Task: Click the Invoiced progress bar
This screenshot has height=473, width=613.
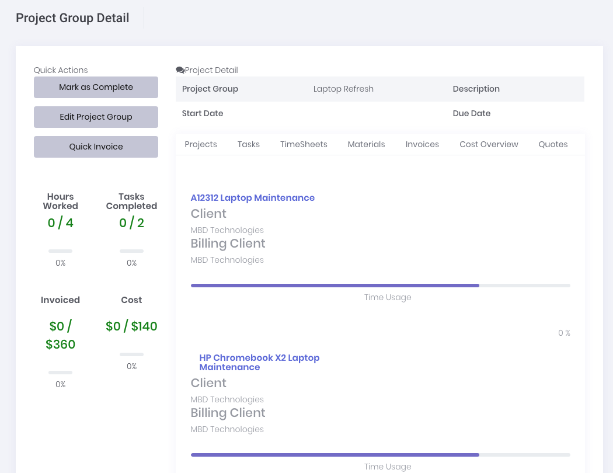Action: [60, 373]
